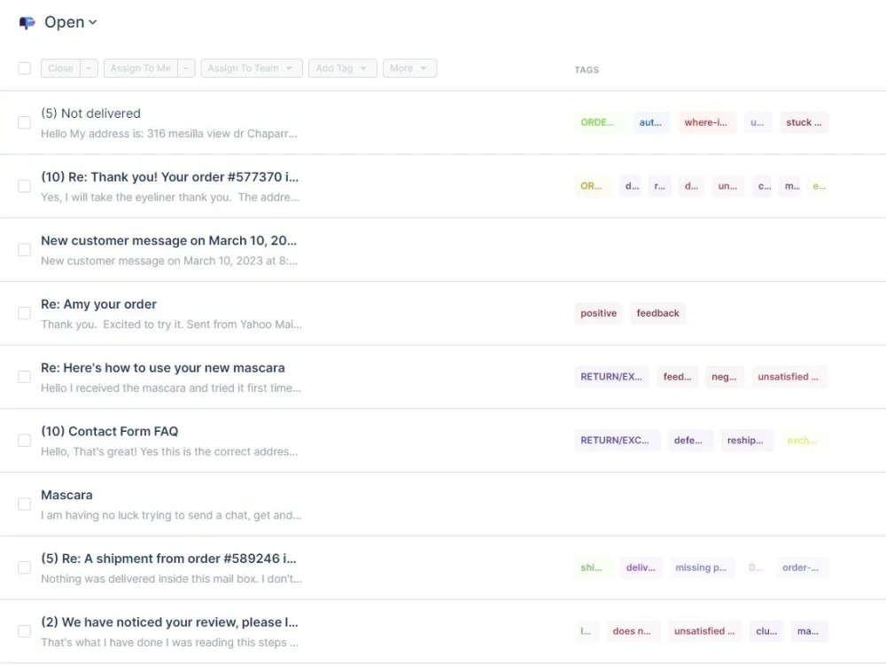Click the Close button

coord(60,68)
